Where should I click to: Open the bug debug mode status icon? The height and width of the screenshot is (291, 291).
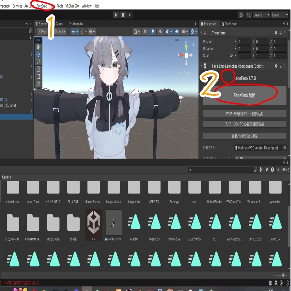tap(270, 283)
